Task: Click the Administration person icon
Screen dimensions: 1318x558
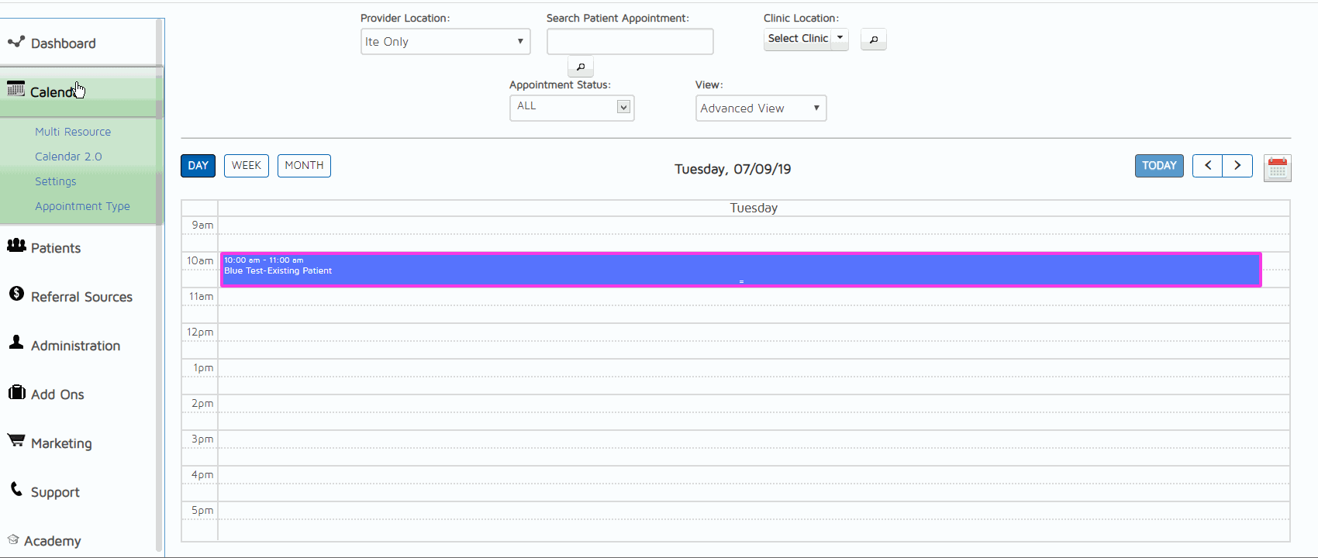Action: (x=16, y=343)
